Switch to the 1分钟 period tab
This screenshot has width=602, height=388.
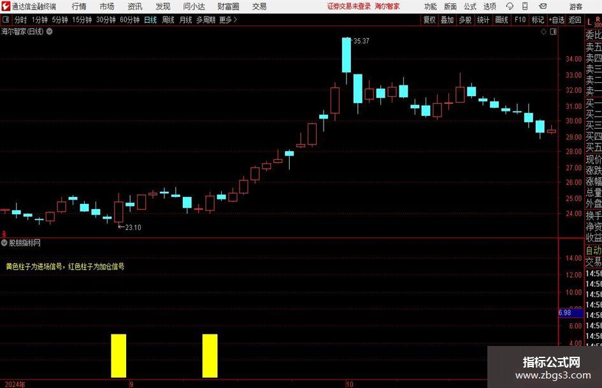39,20
